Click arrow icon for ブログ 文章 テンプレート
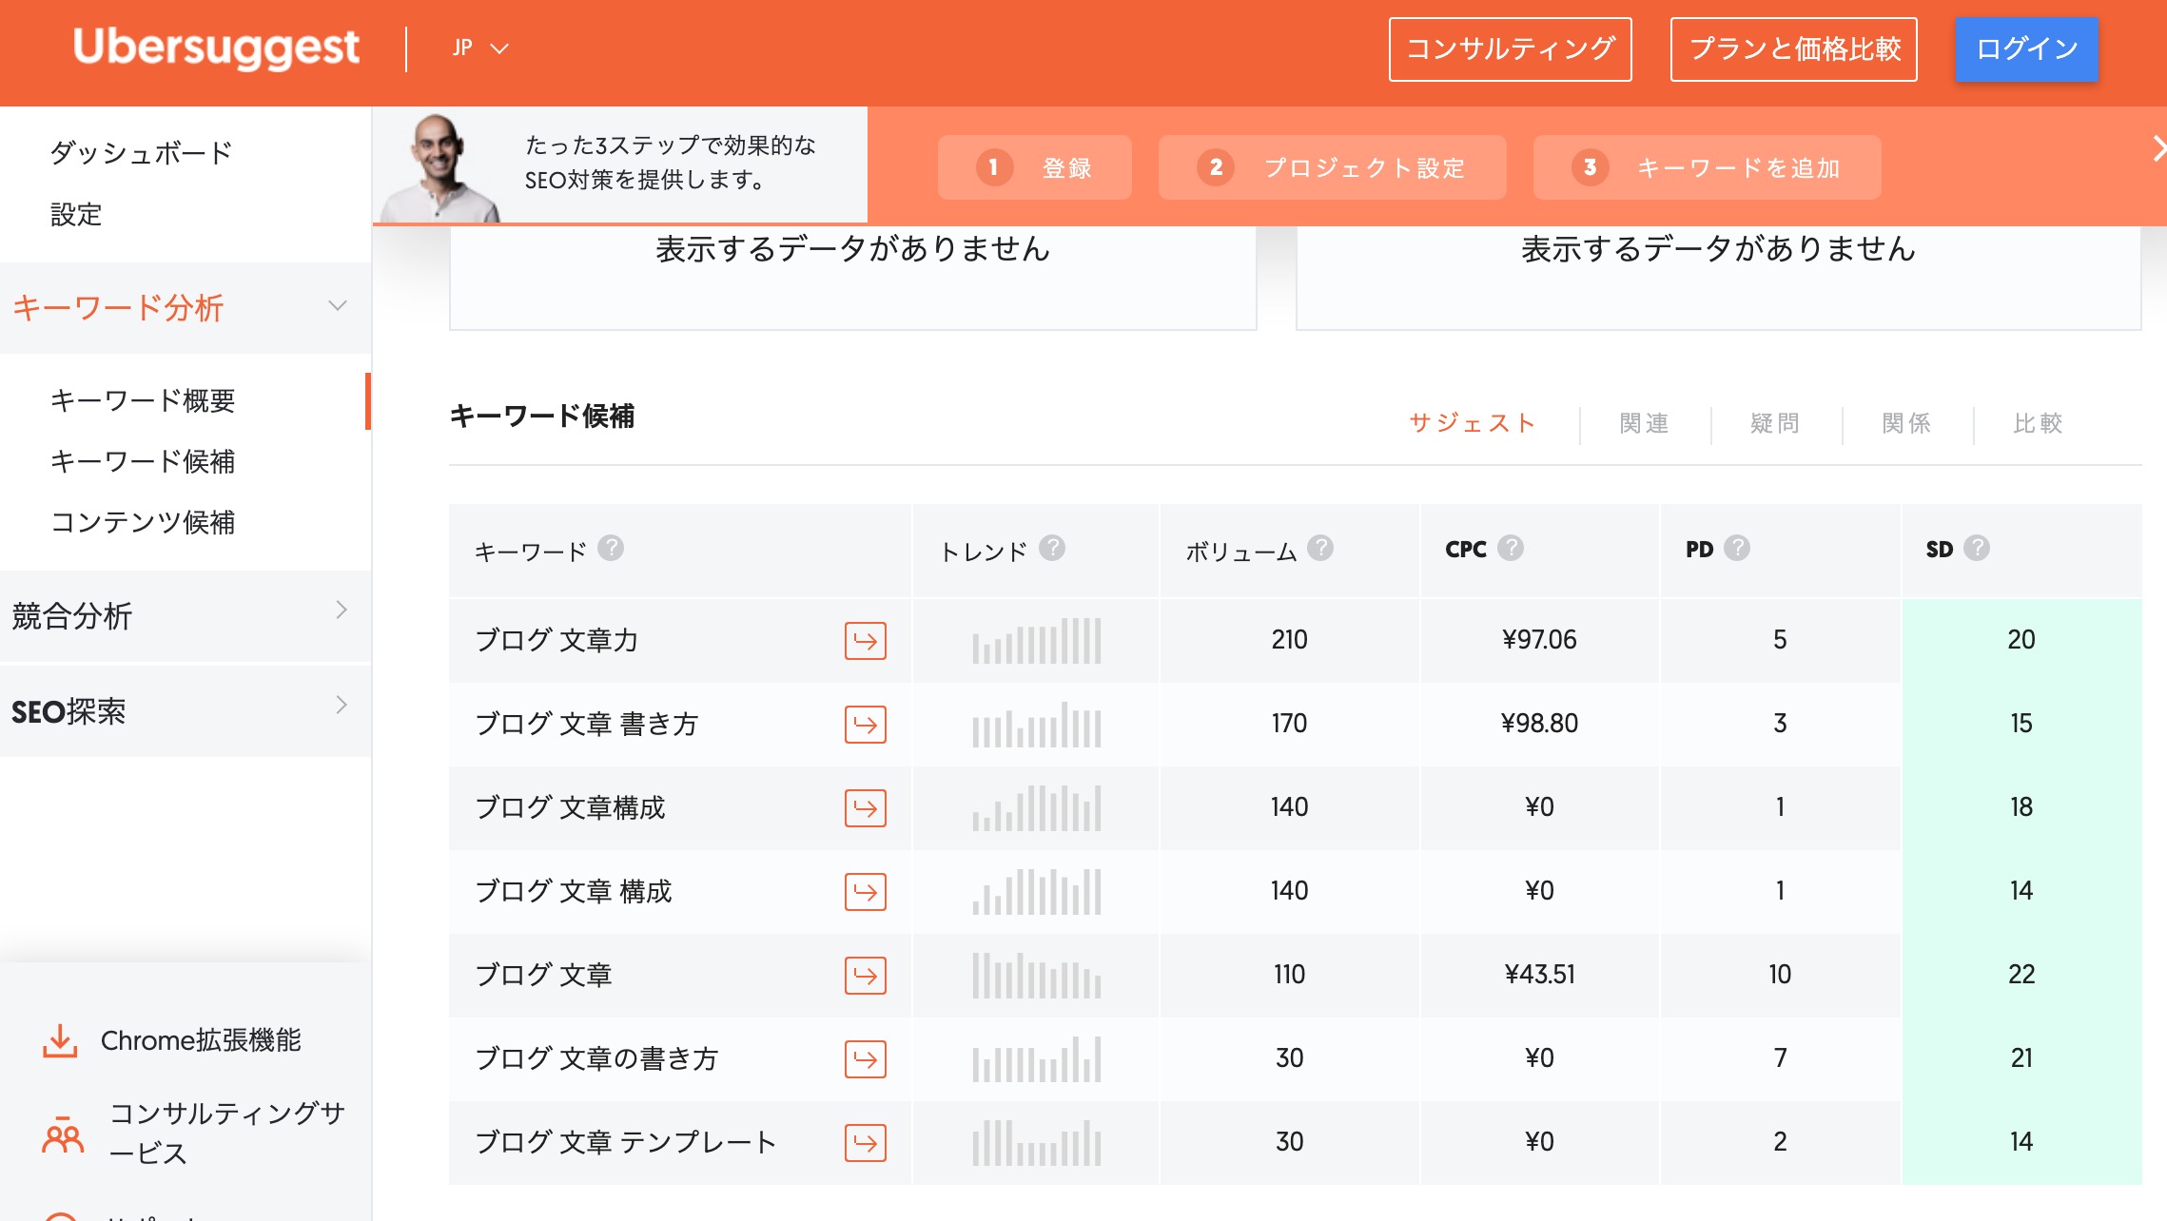This screenshot has height=1221, width=2167. coord(865,1143)
